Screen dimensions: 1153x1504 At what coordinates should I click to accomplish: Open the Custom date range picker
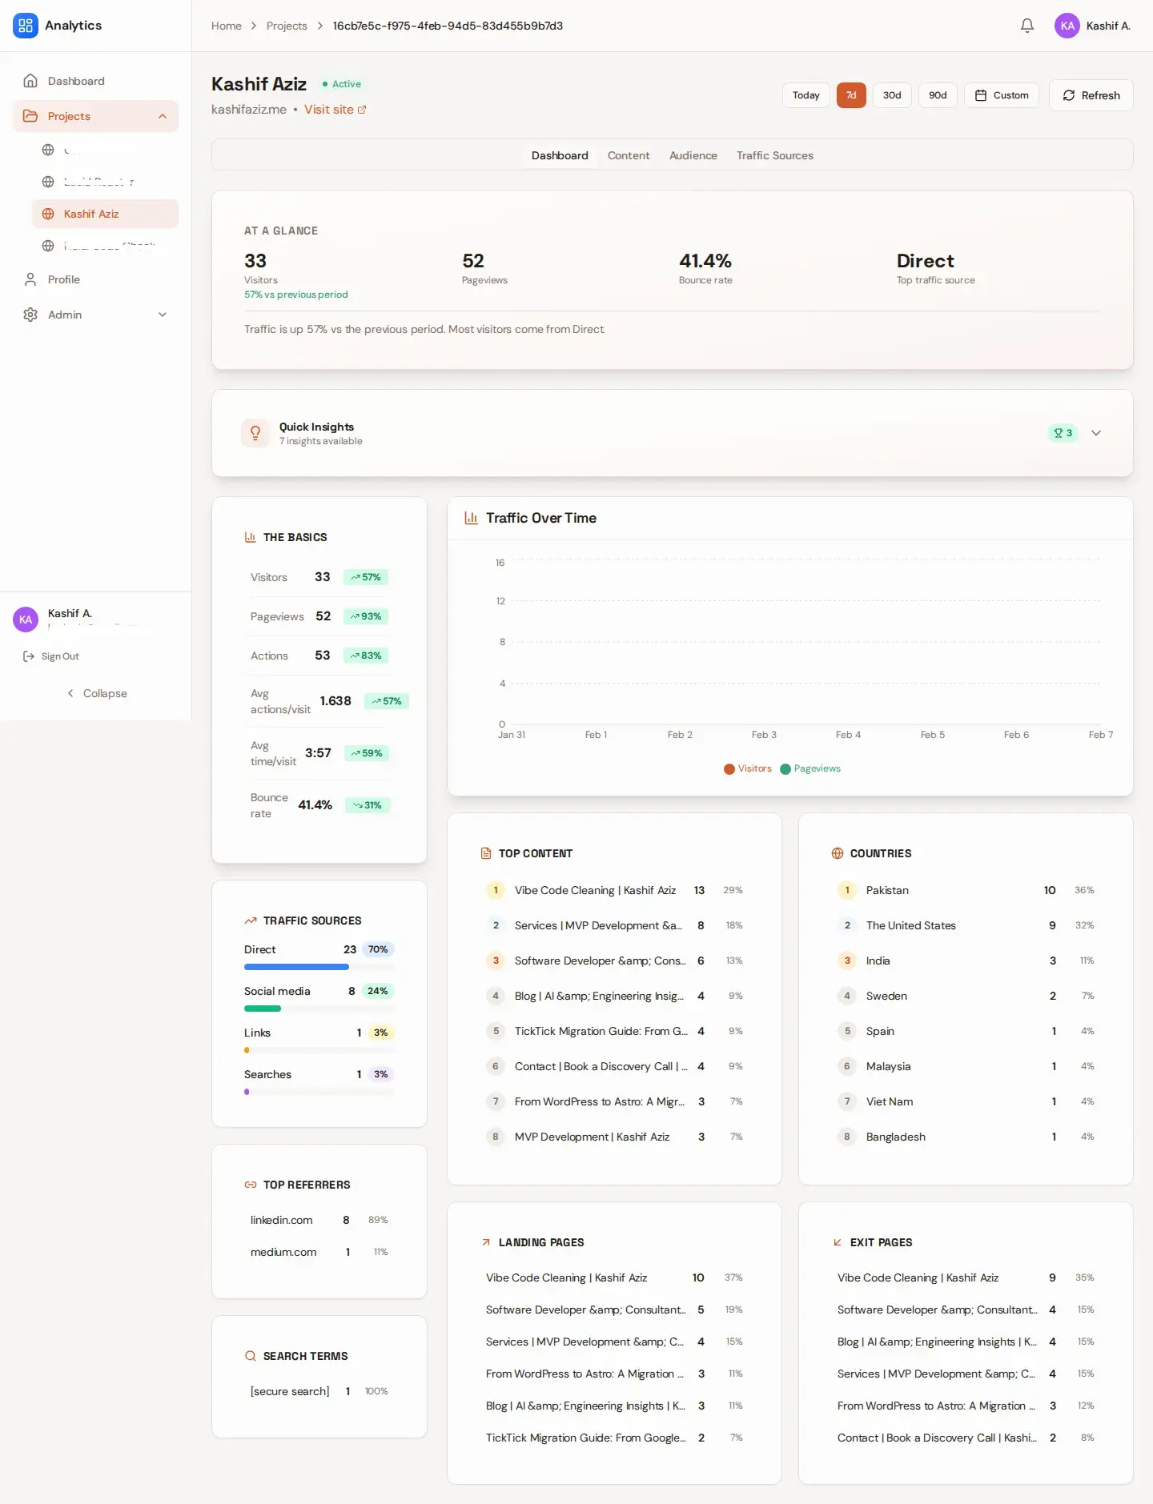(x=1002, y=95)
